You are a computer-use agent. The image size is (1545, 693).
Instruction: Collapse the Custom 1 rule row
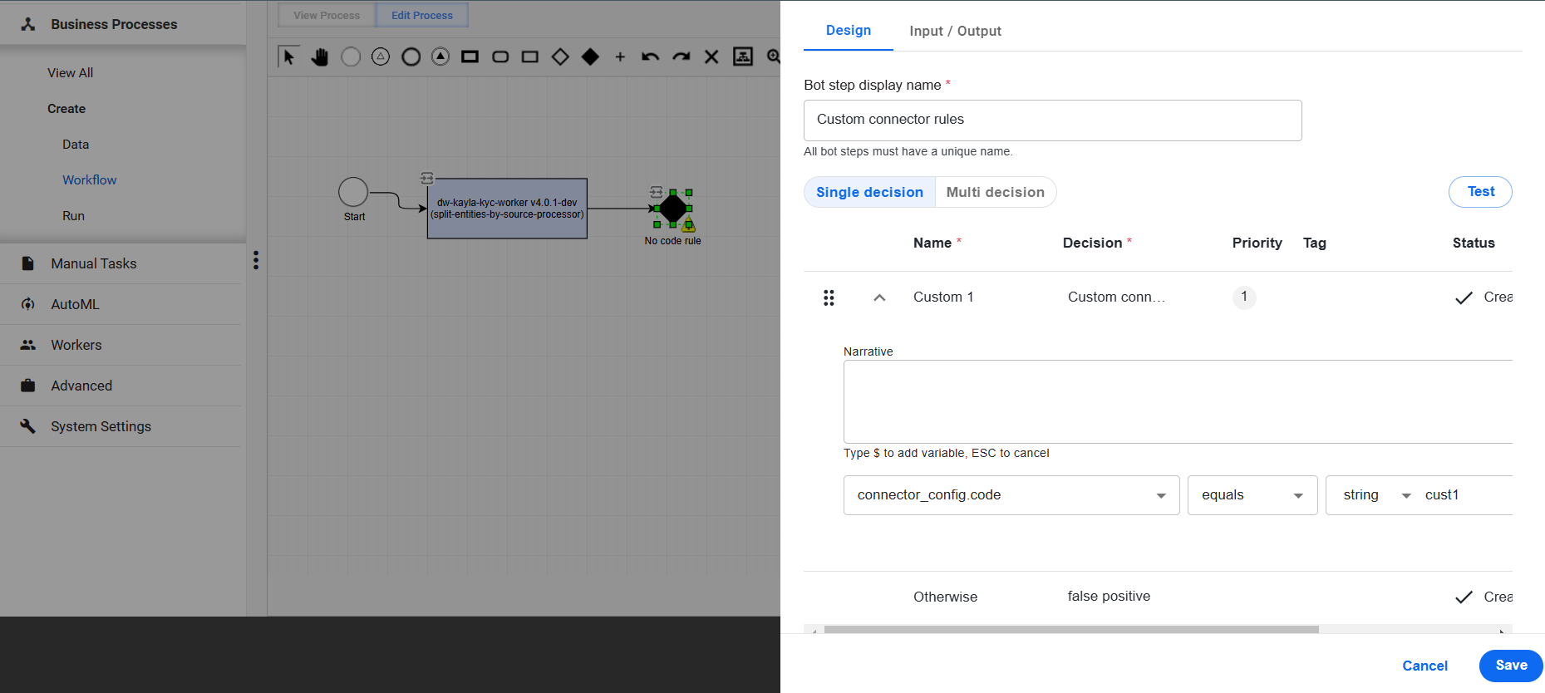click(879, 297)
